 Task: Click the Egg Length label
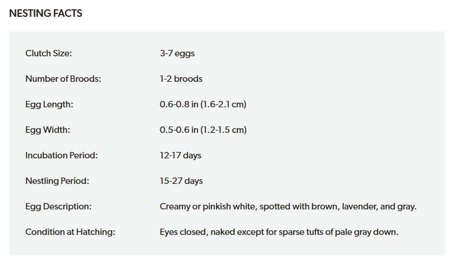pos(49,104)
